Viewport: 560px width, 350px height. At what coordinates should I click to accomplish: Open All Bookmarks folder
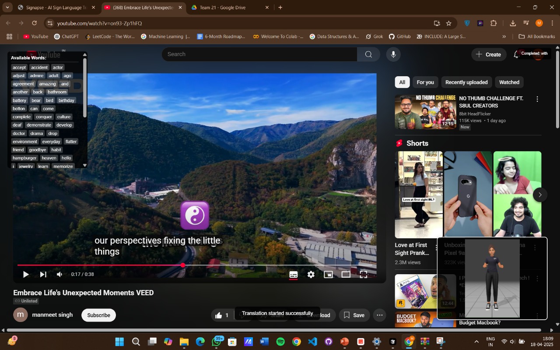[536, 37]
